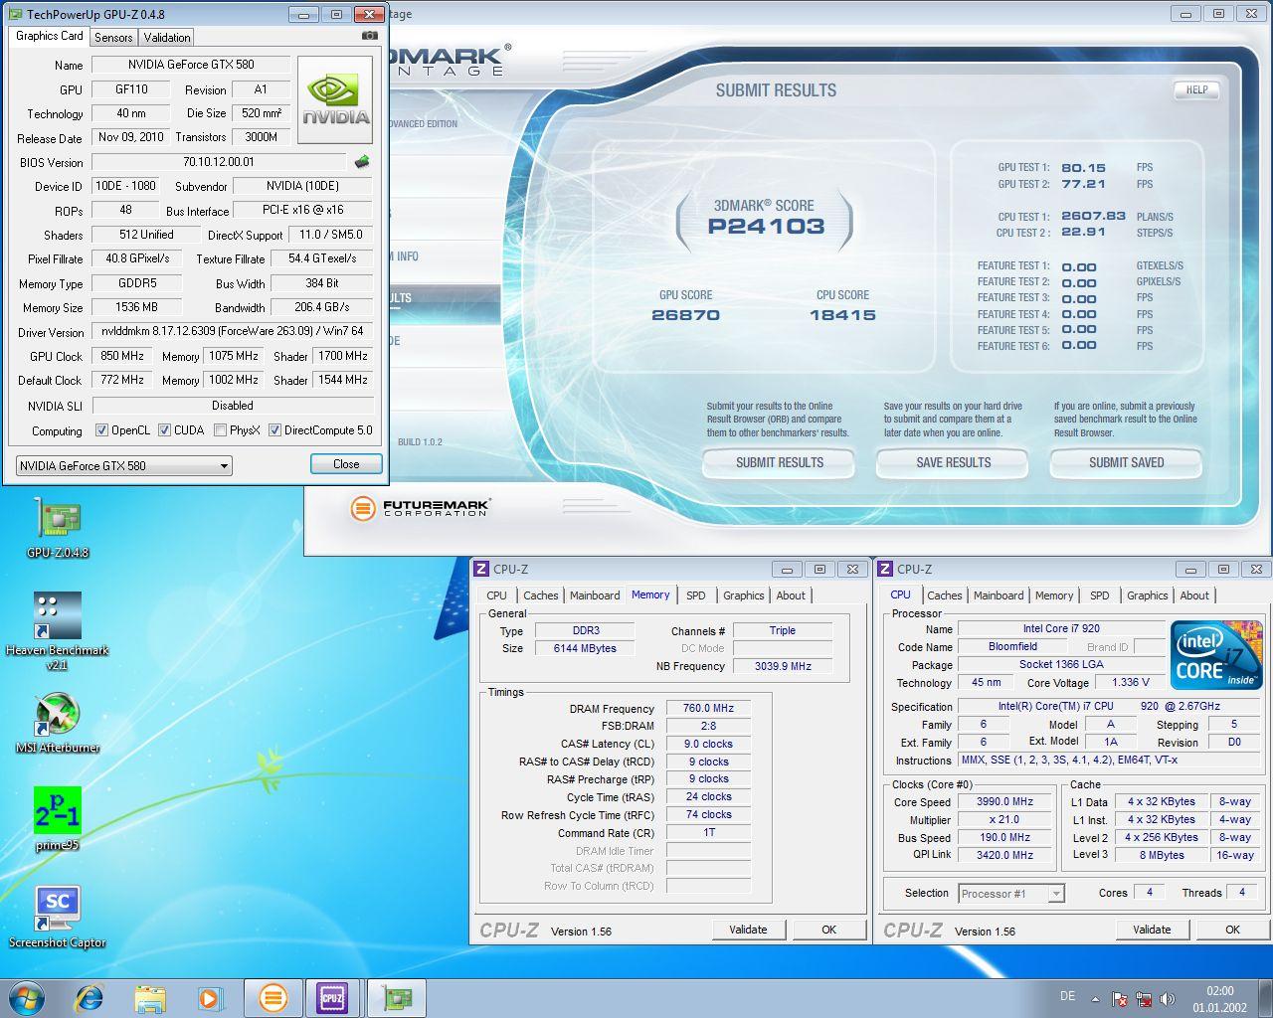The image size is (1273, 1018).
Task: Click the CPU-Z Z icon in the Memory window title bar
Action: [481, 569]
